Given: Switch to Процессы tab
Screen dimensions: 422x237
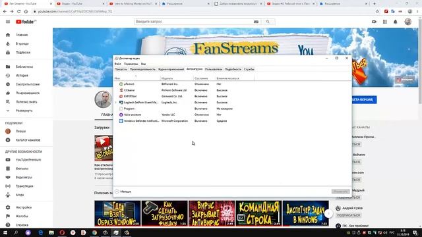Looking at the screenshot, I should 121,69.
